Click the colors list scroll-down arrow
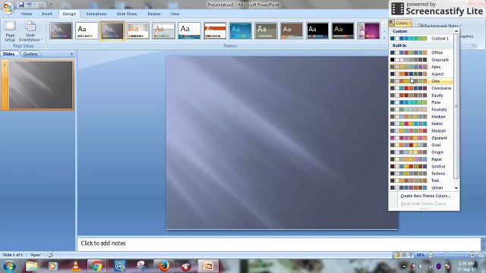Image resolution: width=486 pixels, height=273 pixels. point(456,188)
